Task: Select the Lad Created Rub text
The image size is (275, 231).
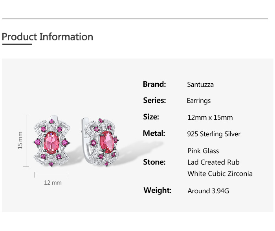Action: tap(213, 162)
